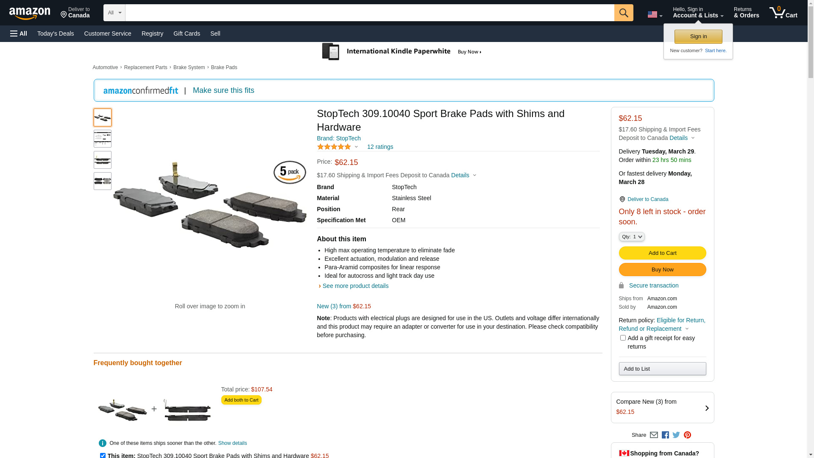Share via Facebook icon
Viewport: 814px width, 458px height.
665,435
